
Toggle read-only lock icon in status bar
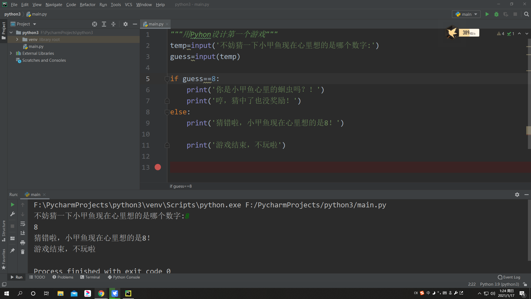tap(525, 284)
